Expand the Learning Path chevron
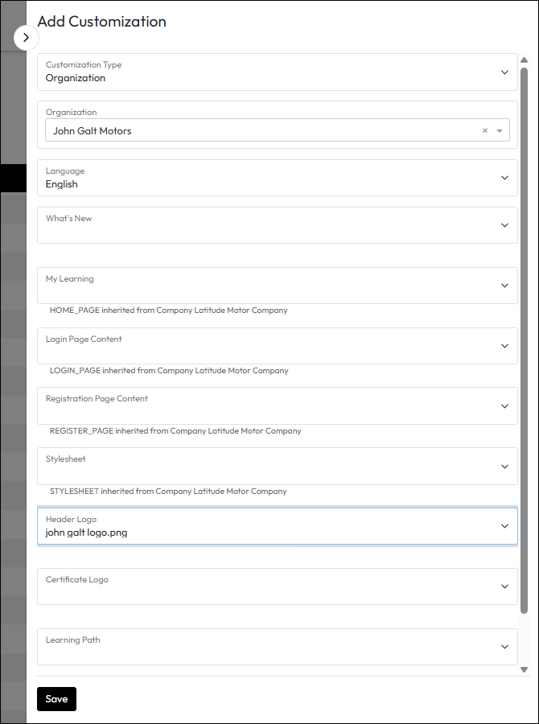 (x=504, y=647)
